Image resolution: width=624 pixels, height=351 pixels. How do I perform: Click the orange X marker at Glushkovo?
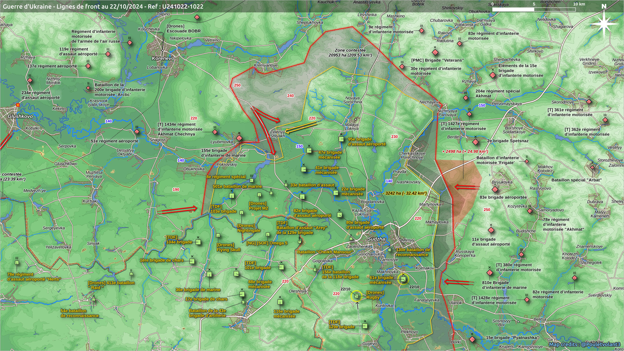coord(18,105)
